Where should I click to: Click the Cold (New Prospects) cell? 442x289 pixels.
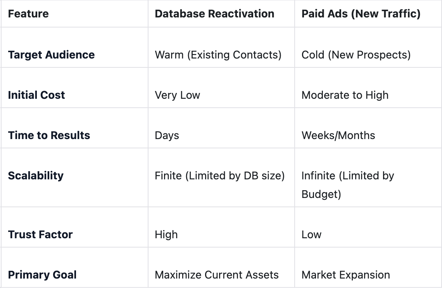[x=356, y=55]
